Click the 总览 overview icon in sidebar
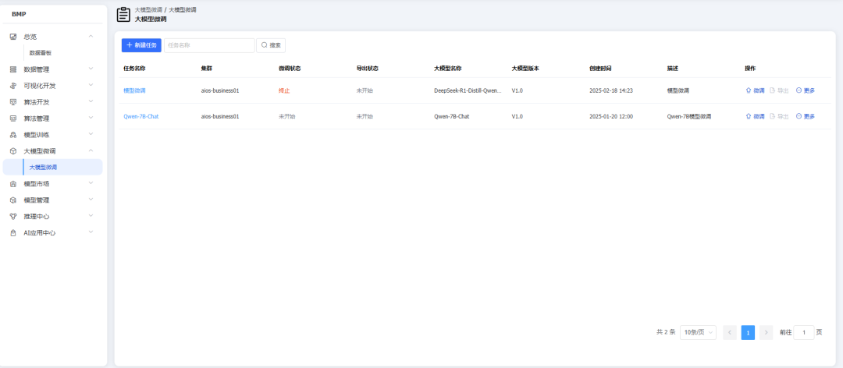 tap(13, 37)
